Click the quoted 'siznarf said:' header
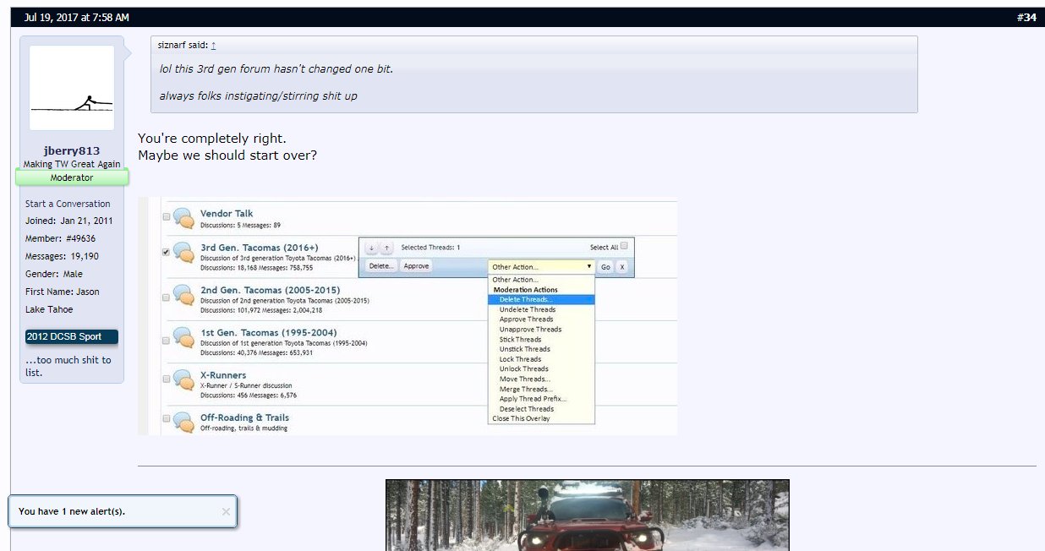 click(x=183, y=45)
